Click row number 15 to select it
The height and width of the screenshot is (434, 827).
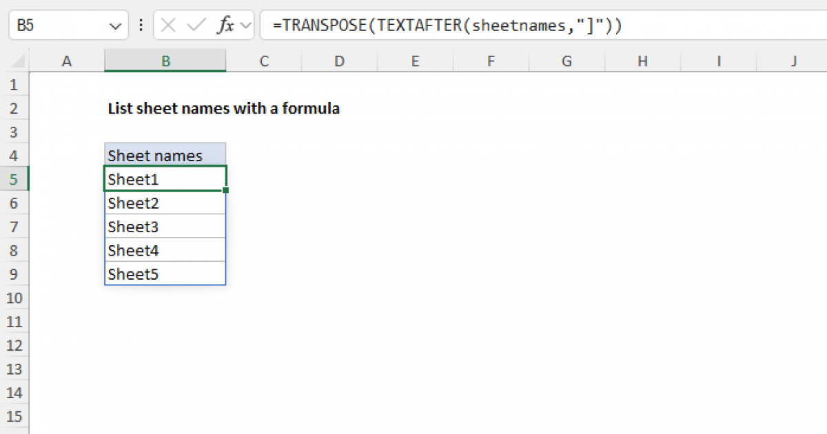click(14, 416)
